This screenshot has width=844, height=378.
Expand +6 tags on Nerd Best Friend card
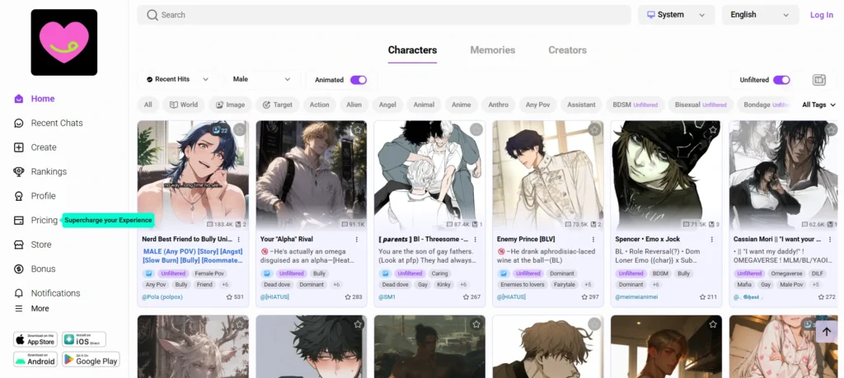225,284
